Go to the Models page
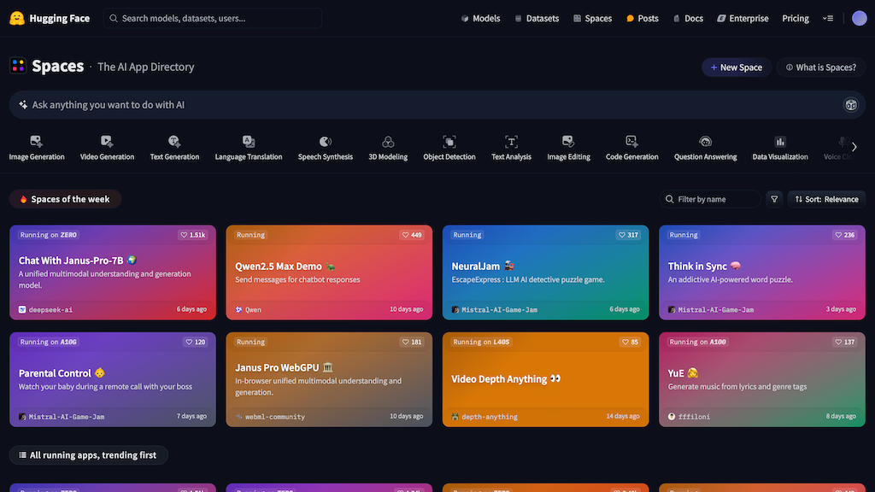 [479, 18]
